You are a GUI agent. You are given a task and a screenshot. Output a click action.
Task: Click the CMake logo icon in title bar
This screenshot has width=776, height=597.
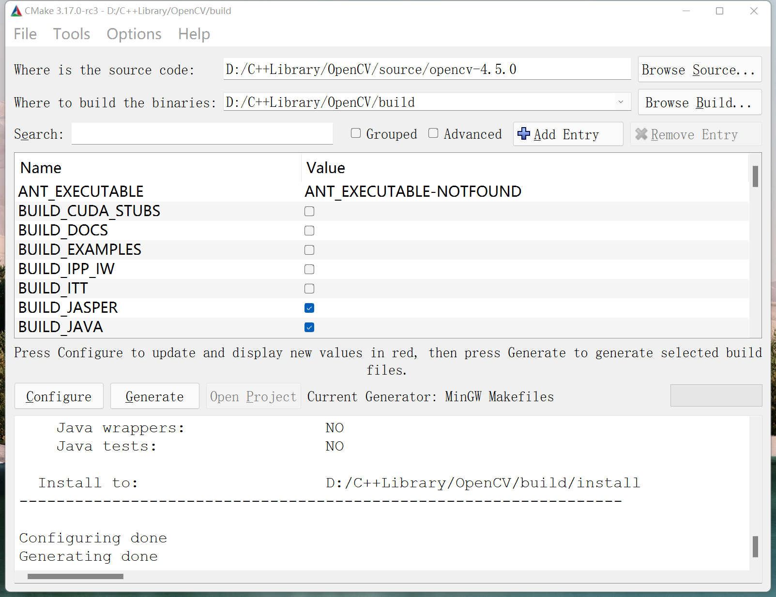pos(16,11)
